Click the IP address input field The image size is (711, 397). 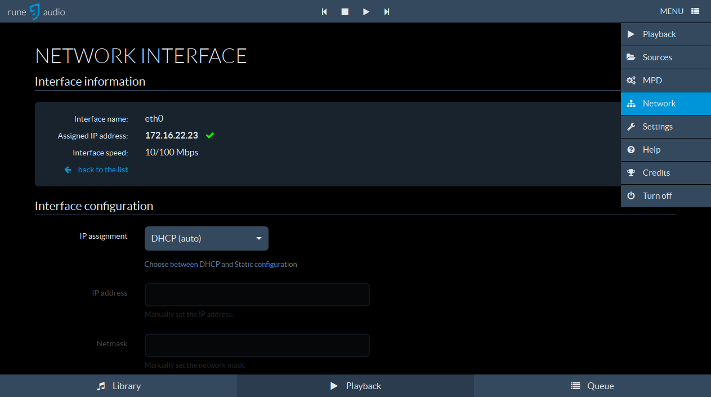(257, 295)
